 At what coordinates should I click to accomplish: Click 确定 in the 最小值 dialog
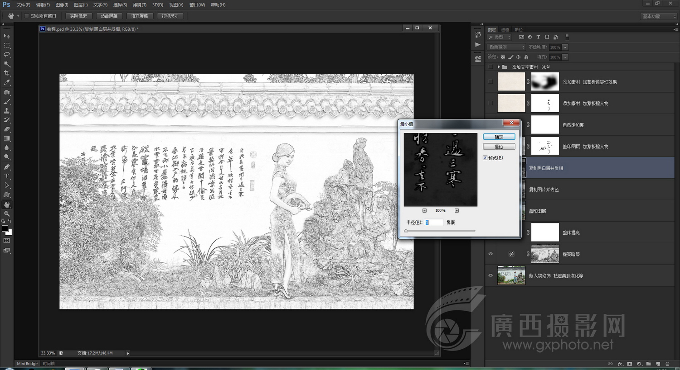[x=499, y=137]
